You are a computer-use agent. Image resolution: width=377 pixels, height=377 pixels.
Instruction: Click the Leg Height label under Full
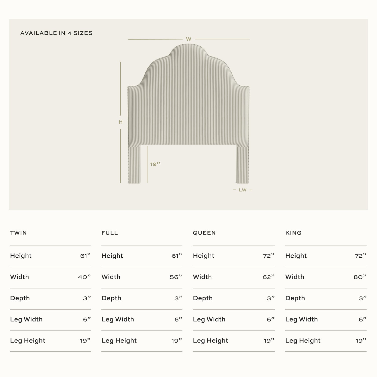click(119, 341)
